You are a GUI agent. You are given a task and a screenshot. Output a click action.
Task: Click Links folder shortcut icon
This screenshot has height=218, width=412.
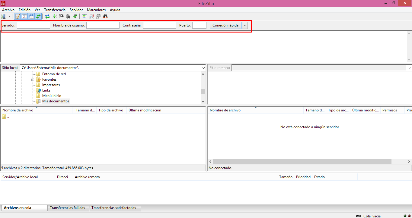[38, 90]
